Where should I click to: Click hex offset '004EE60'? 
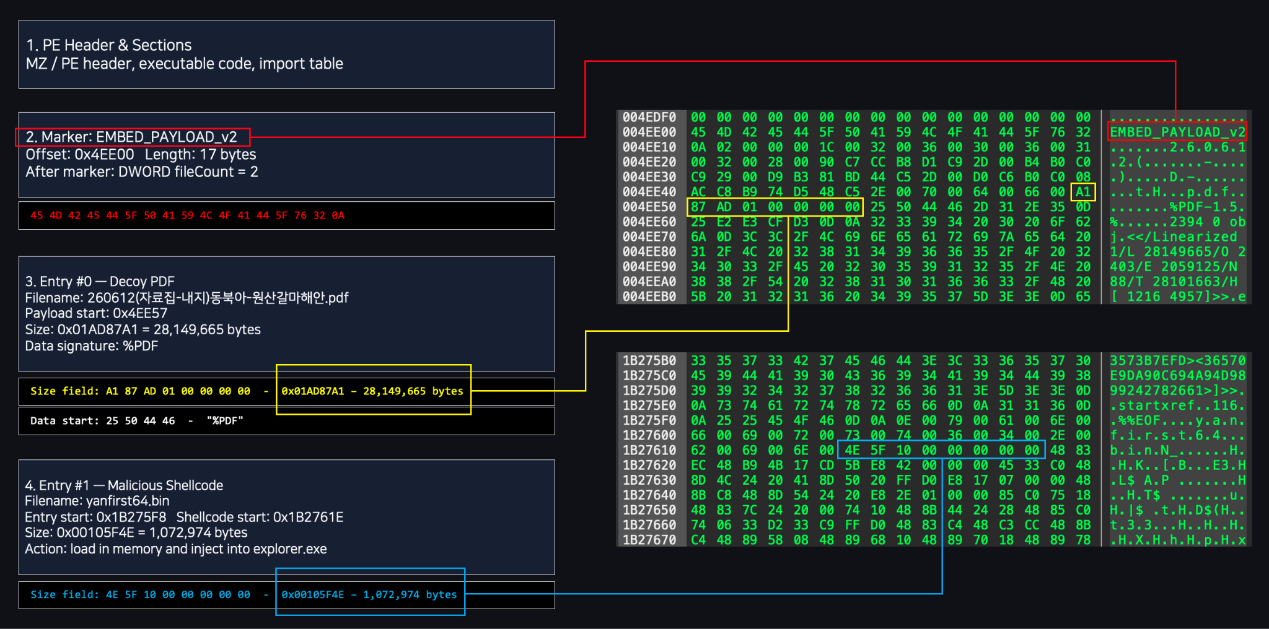tap(649, 222)
